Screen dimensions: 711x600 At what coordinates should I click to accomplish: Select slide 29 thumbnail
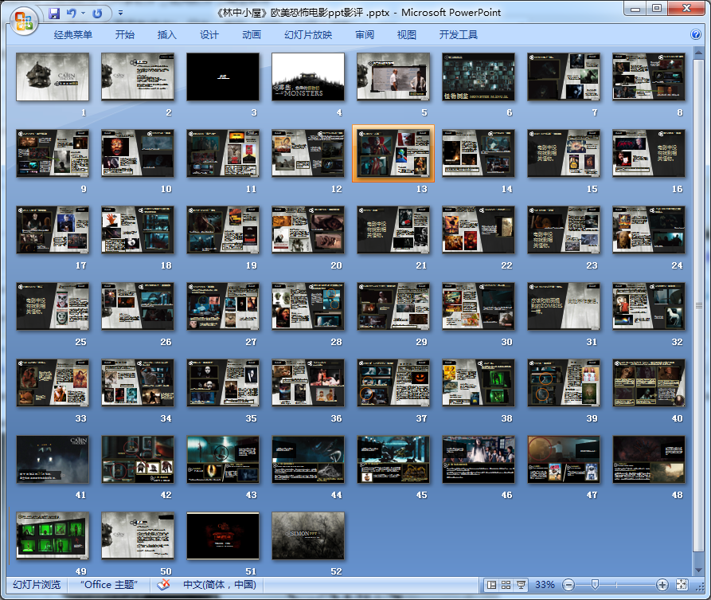point(393,306)
